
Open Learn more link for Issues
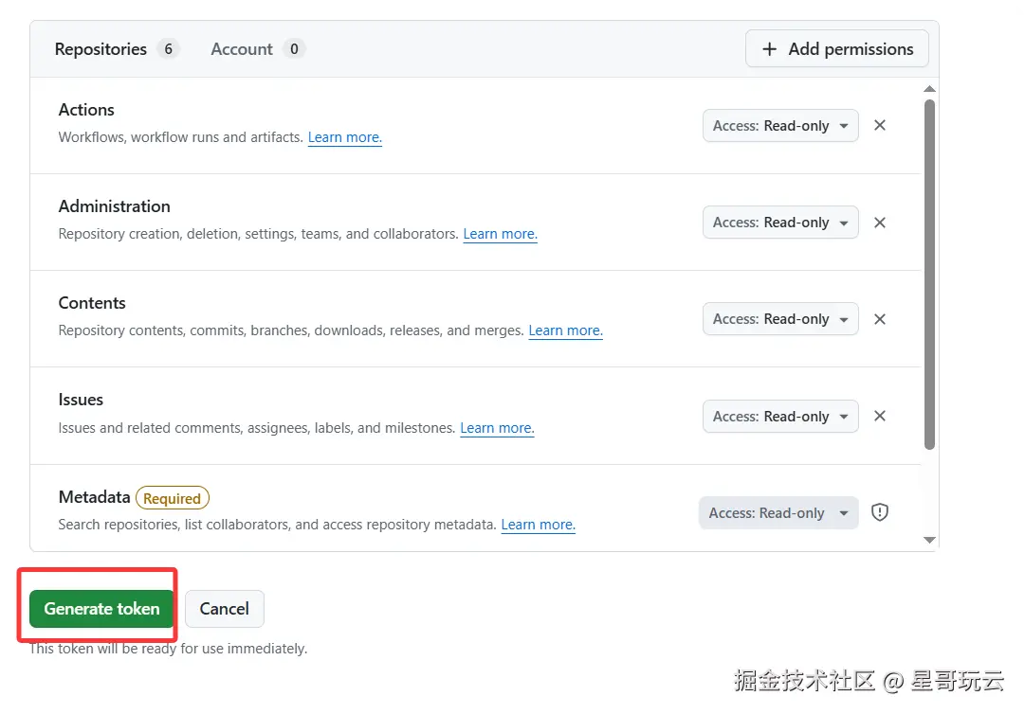497,428
